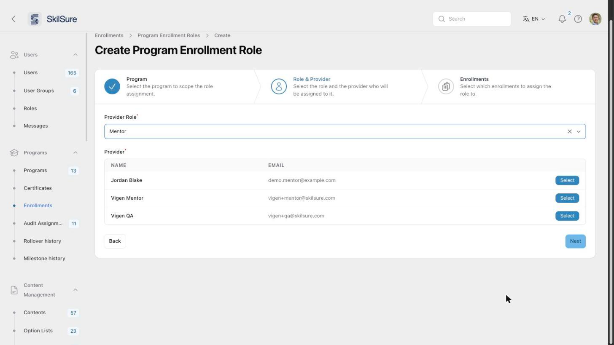This screenshot has width=614, height=345.
Task: Click the Role & Provider step person icon
Action: tap(279, 86)
